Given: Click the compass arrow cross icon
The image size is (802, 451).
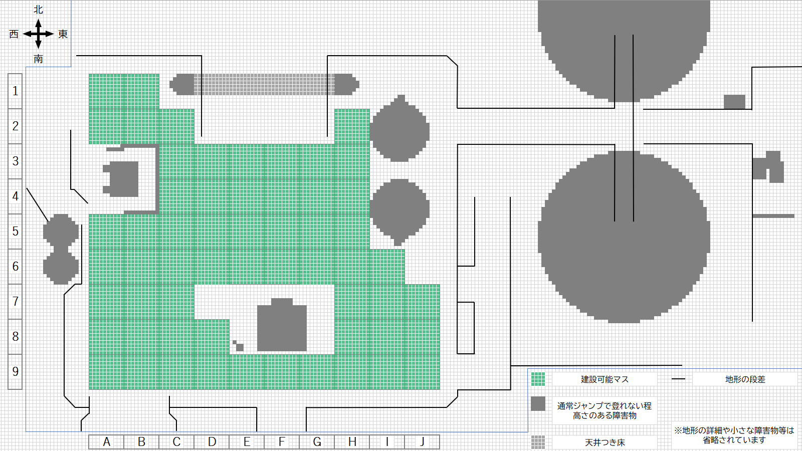Looking at the screenshot, I should pos(38,34).
